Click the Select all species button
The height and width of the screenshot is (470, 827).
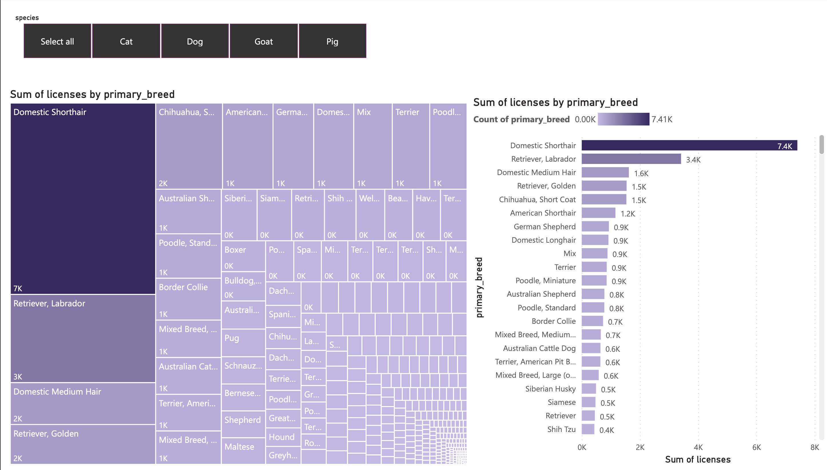57,41
